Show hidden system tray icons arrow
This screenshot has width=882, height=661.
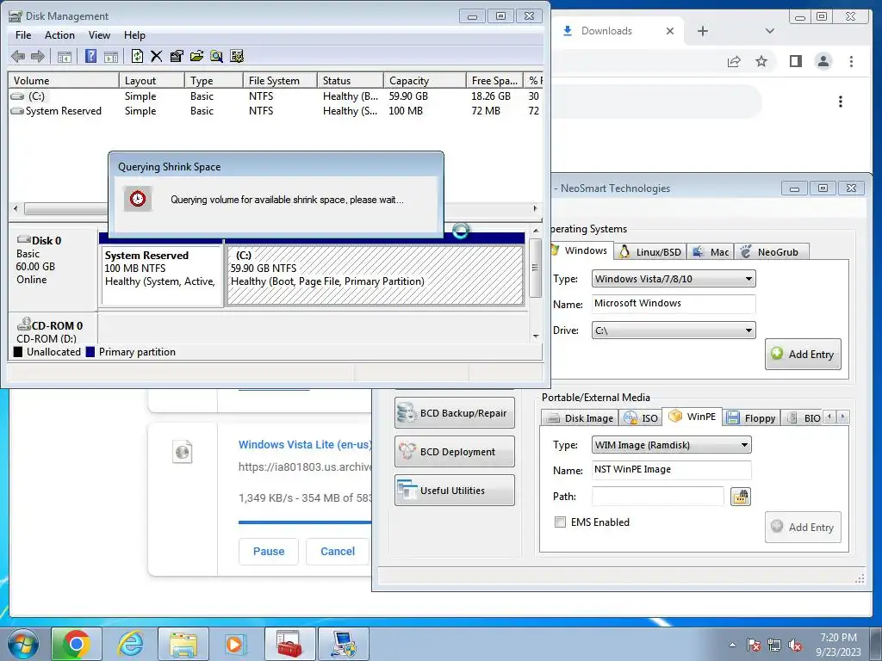point(732,645)
